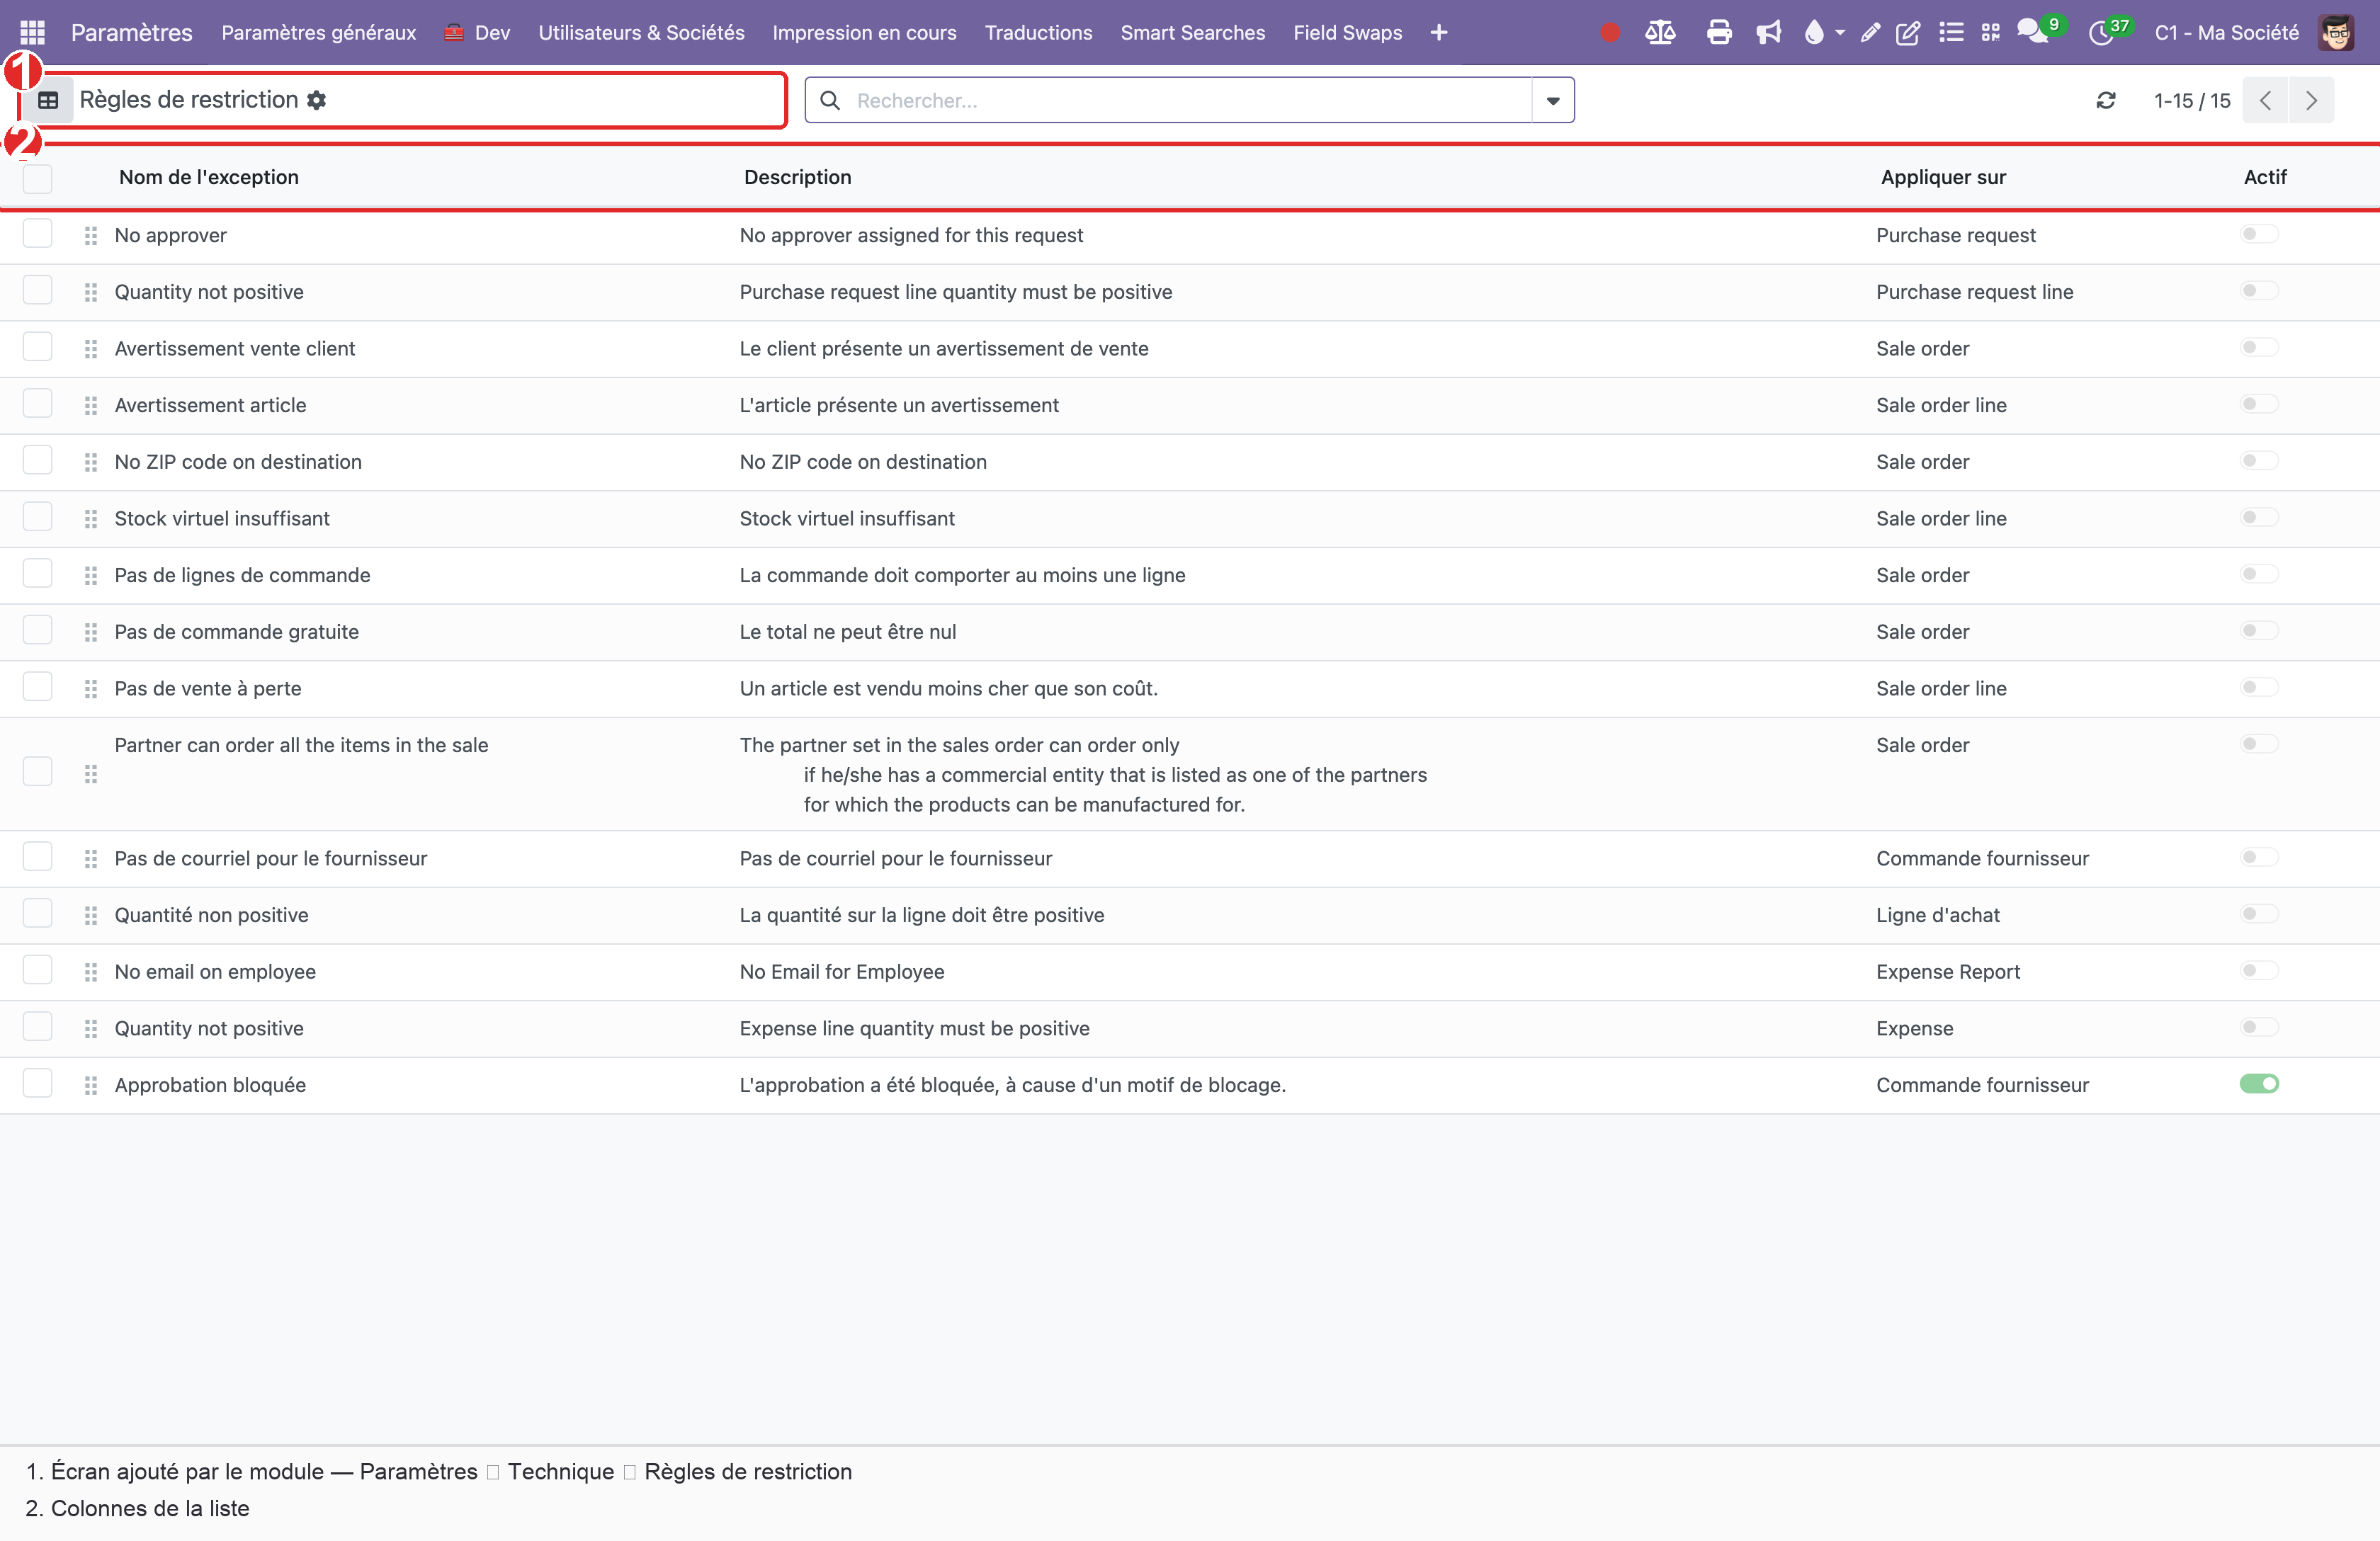Select checkbox for Stock virtuel insuffisant

click(38, 517)
